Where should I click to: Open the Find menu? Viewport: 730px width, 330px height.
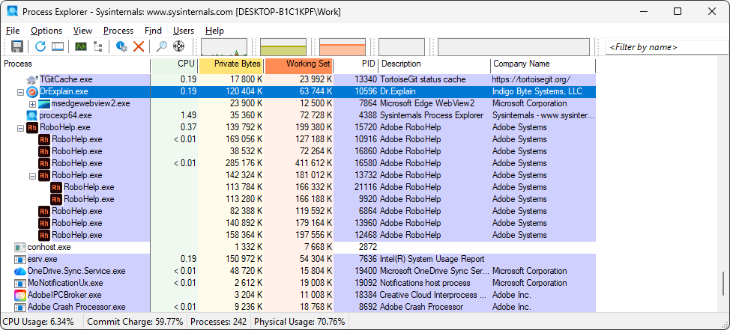coord(153,31)
